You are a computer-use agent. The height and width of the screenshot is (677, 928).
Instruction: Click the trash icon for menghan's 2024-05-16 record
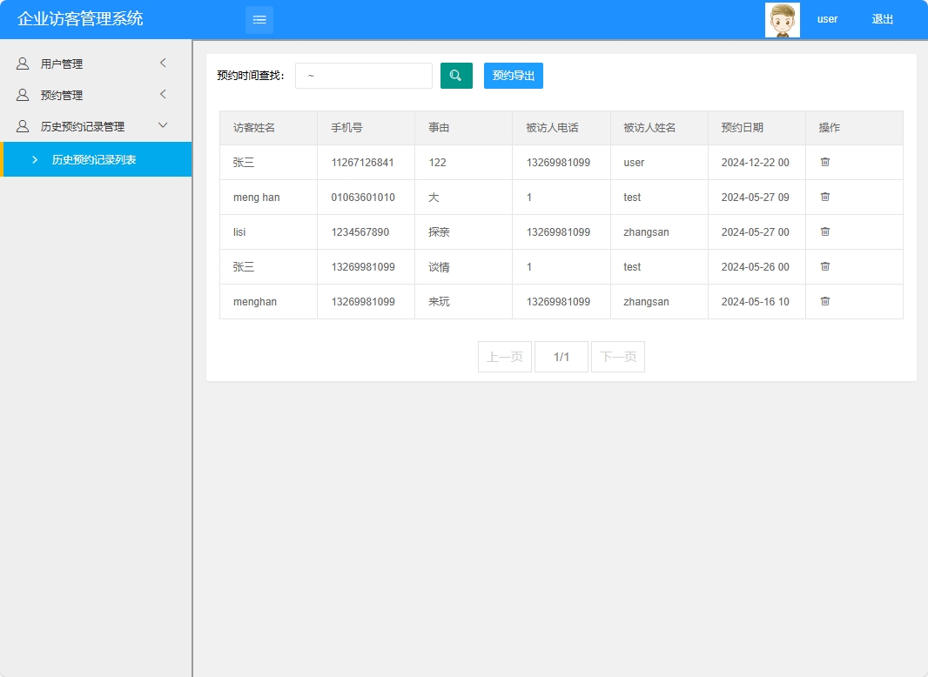[824, 301]
